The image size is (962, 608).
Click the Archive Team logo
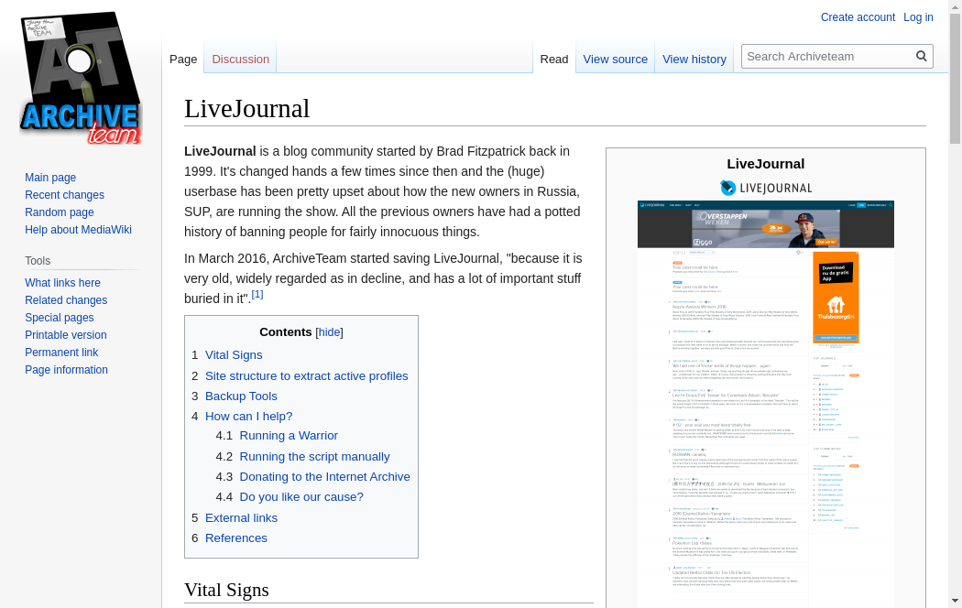click(x=81, y=78)
